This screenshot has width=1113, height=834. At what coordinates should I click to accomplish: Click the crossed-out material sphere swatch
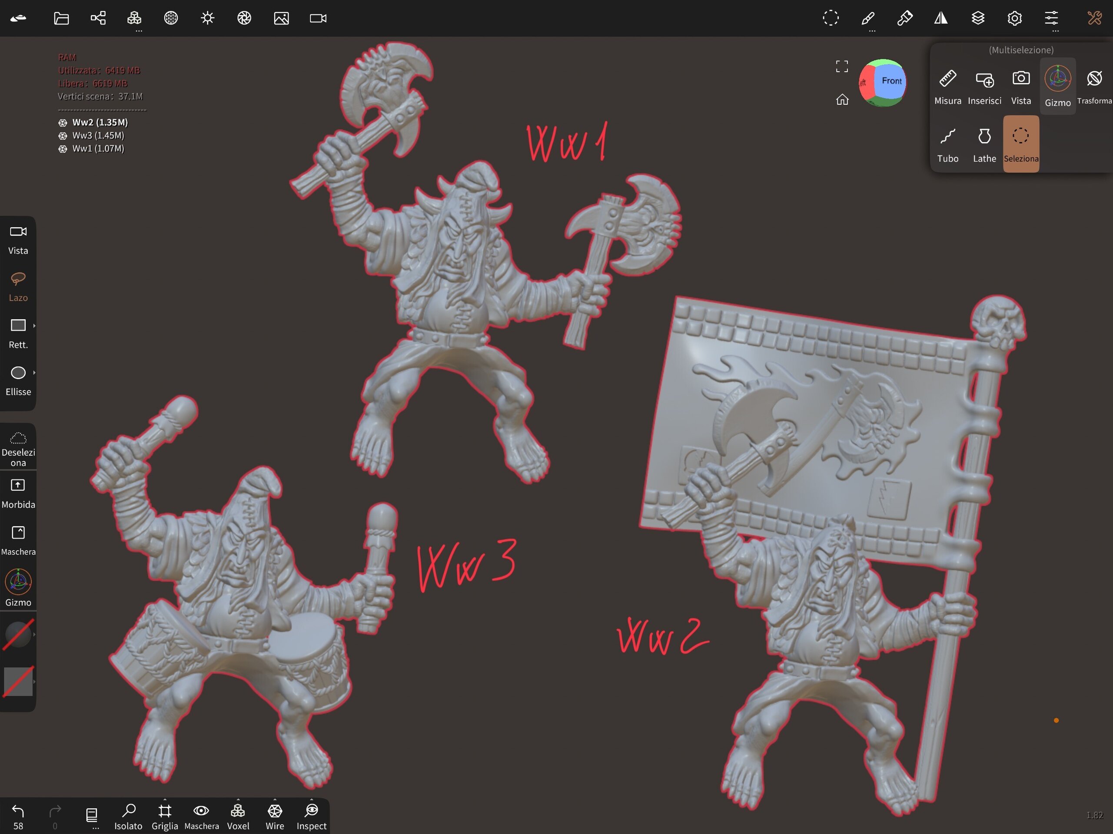coord(18,634)
